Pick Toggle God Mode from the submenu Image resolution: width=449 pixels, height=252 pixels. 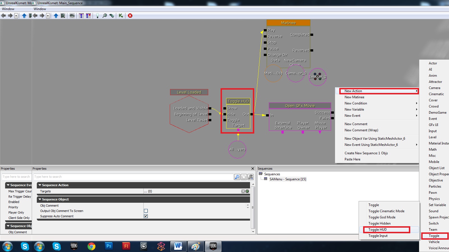pos(389,217)
